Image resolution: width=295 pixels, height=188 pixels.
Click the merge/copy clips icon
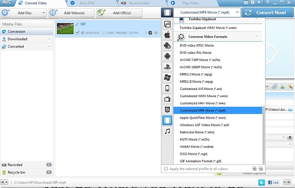pyautogui.click(x=274, y=87)
